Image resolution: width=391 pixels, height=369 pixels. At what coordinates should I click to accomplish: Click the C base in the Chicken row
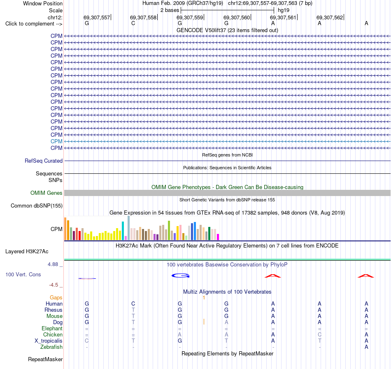(x=319, y=334)
